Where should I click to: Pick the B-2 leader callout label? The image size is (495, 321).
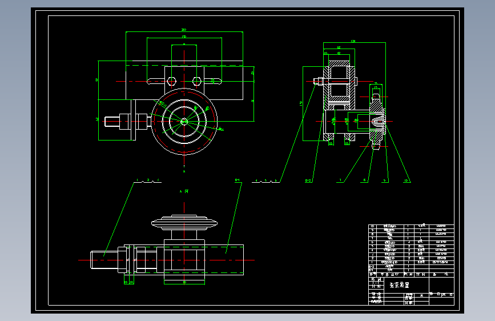[308, 180]
